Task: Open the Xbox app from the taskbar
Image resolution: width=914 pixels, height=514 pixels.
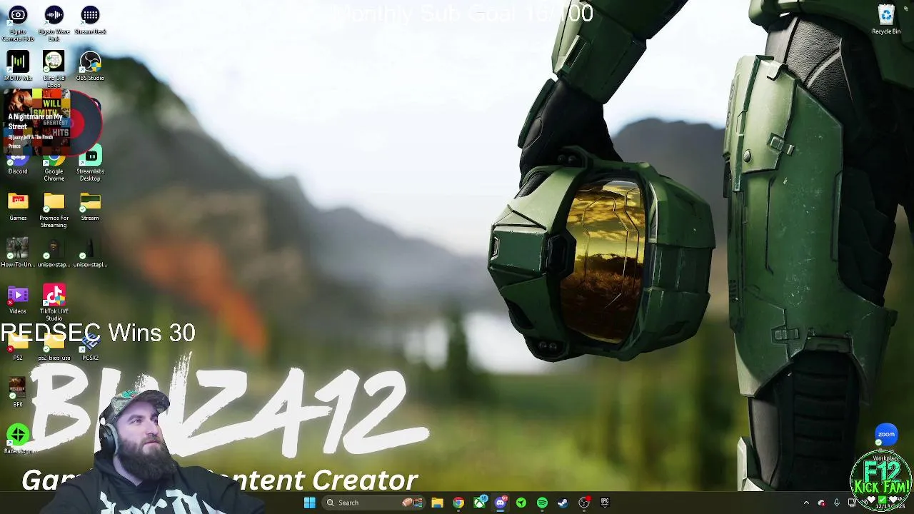Action: (479, 503)
